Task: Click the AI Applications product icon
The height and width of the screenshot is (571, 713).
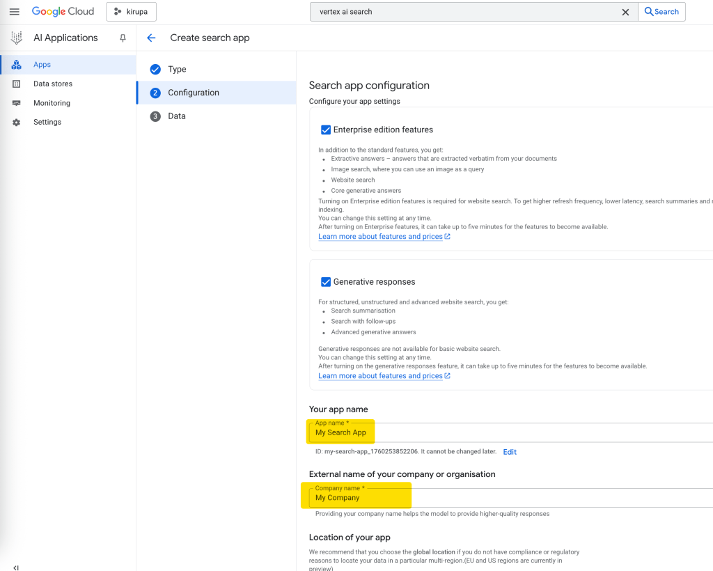Action: [x=16, y=38]
